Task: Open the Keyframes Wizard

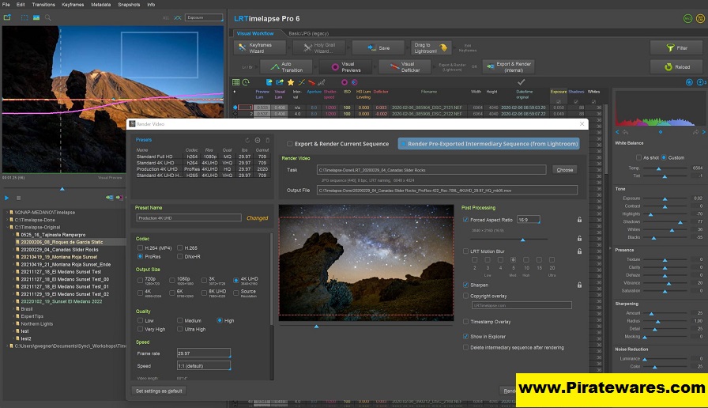Action: click(262, 47)
